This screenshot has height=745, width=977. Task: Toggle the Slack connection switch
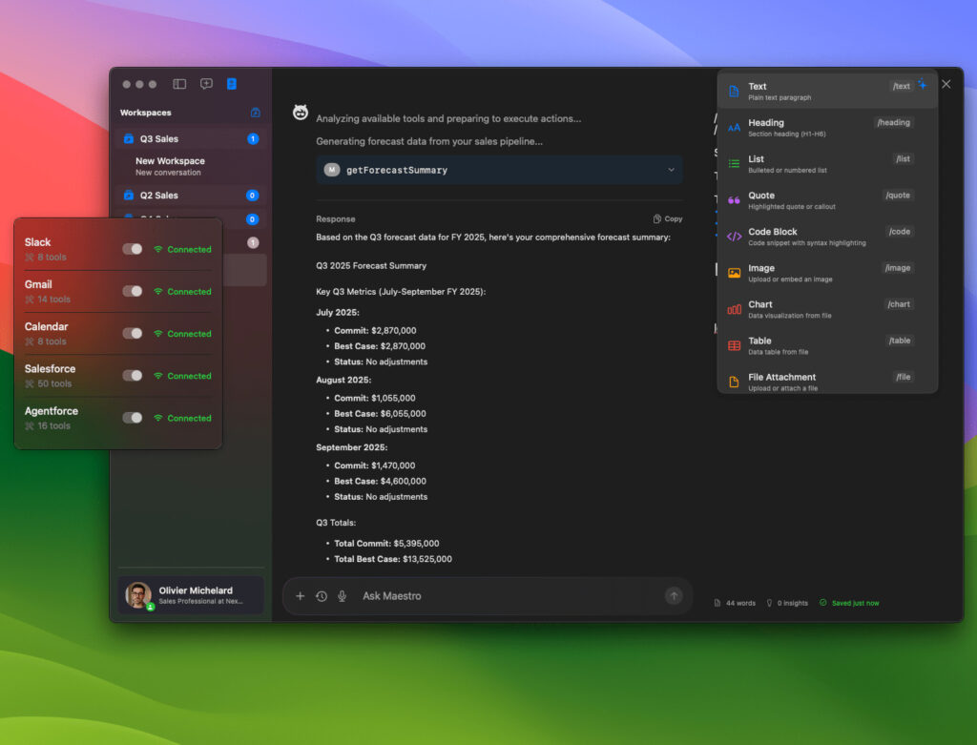click(133, 249)
